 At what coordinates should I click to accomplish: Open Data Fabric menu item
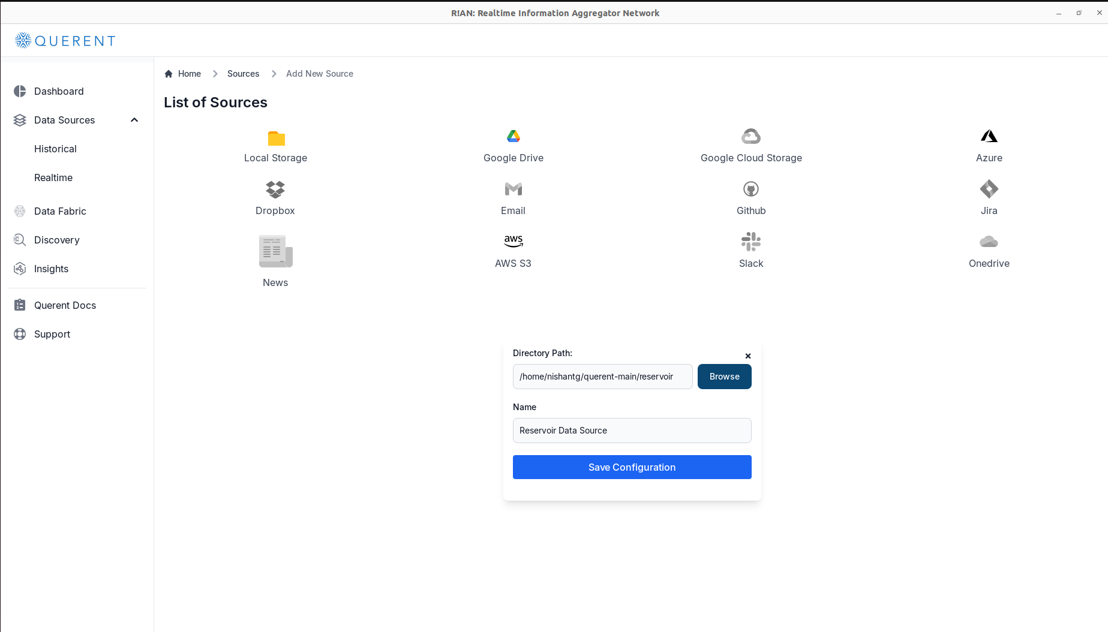pos(60,211)
